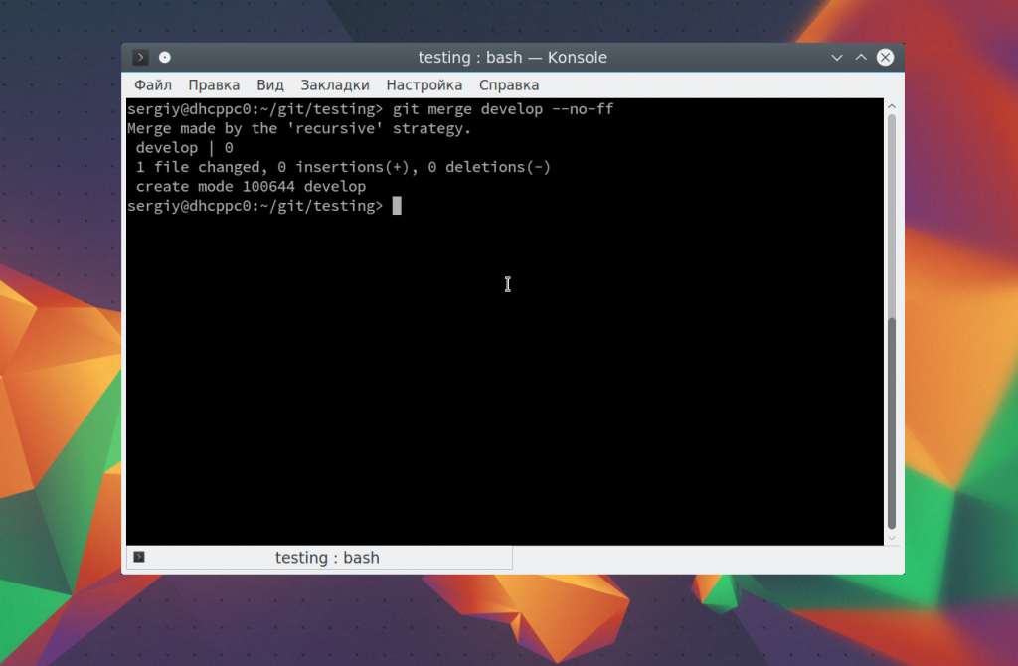This screenshot has width=1018, height=666.
Task: Minimize the Konsole window
Action: point(837,58)
